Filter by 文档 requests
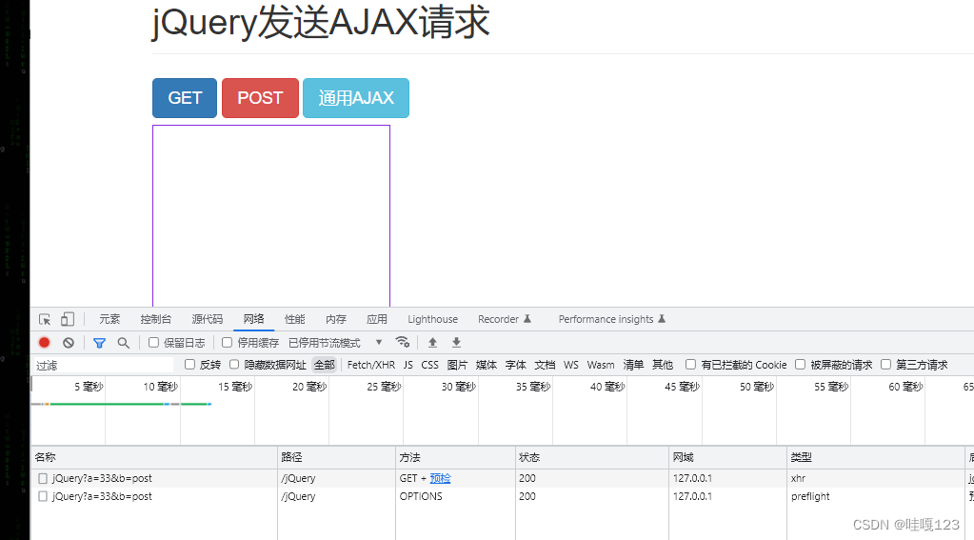The width and height of the screenshot is (974, 540). (545, 365)
